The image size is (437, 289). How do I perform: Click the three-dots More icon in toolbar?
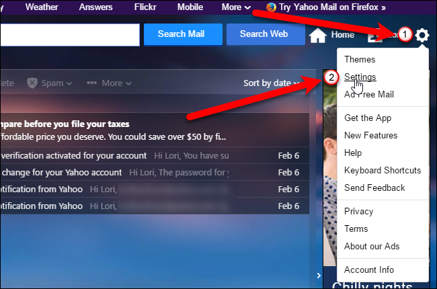pos(91,83)
